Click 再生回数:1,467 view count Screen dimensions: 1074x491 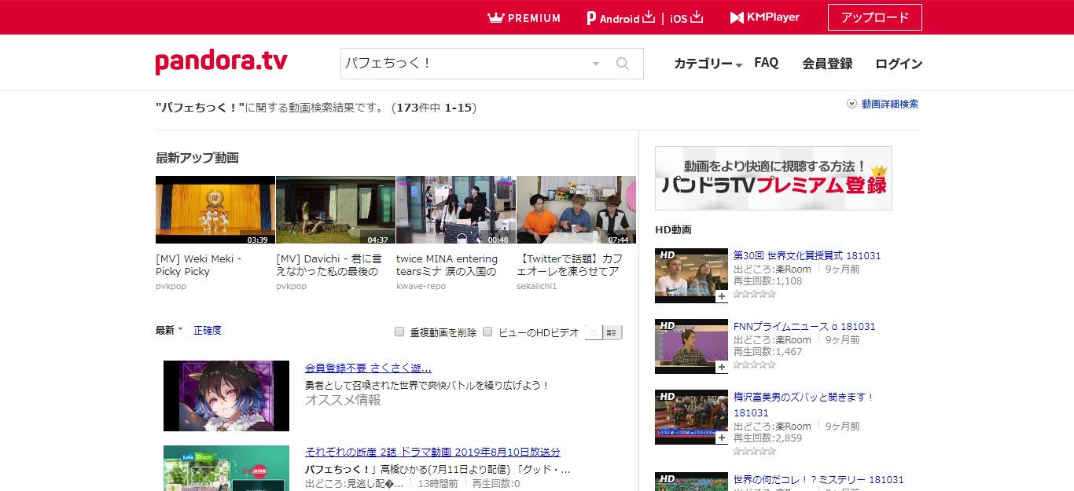[768, 351]
